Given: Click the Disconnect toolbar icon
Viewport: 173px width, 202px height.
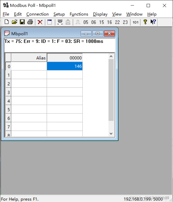Looking at the screenshot, I should click(68, 22).
